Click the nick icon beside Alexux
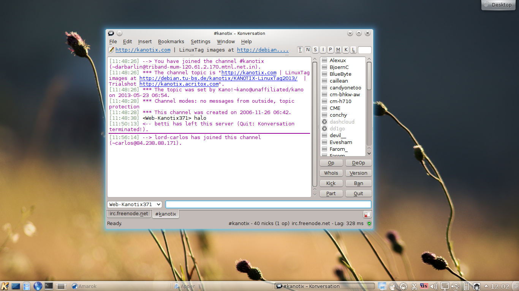This screenshot has height=291, width=519. 324,60
